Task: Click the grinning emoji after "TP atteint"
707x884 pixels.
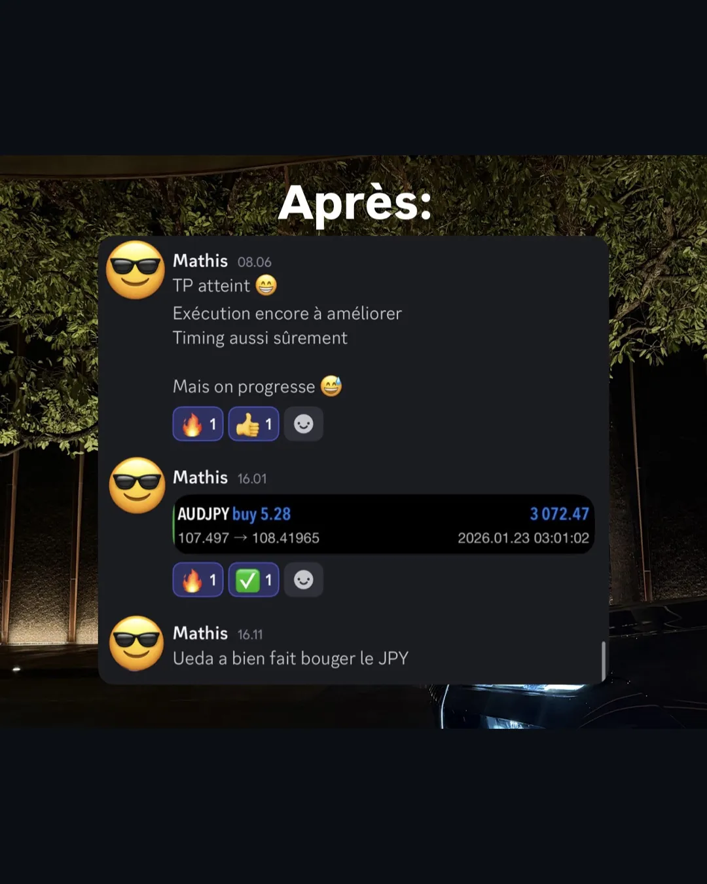Action: (x=266, y=285)
